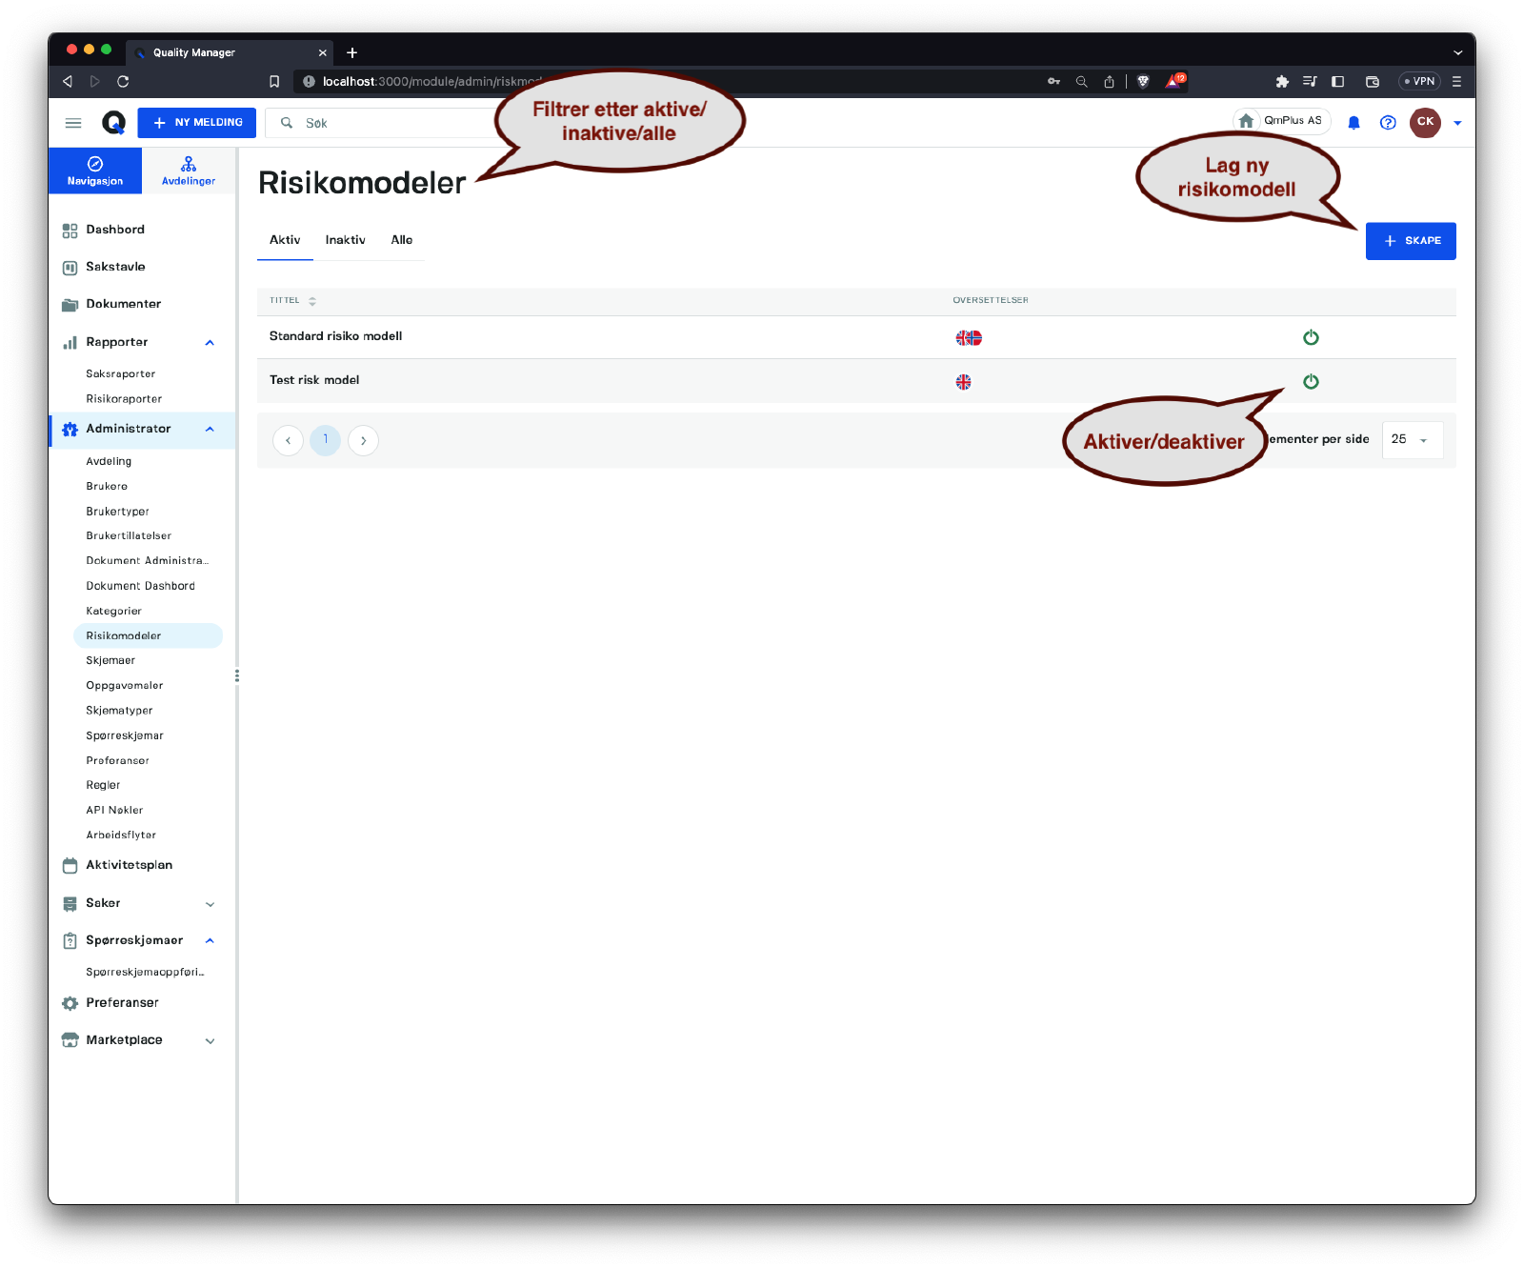This screenshot has height=1268, width=1524.
Task: Click the Quality Manager Q logo
Action: tap(114, 123)
